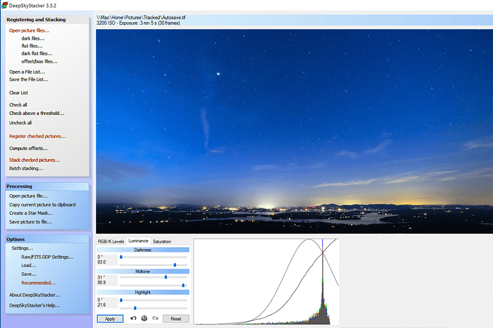
Task: Click the Reset button
Action: 176,318
